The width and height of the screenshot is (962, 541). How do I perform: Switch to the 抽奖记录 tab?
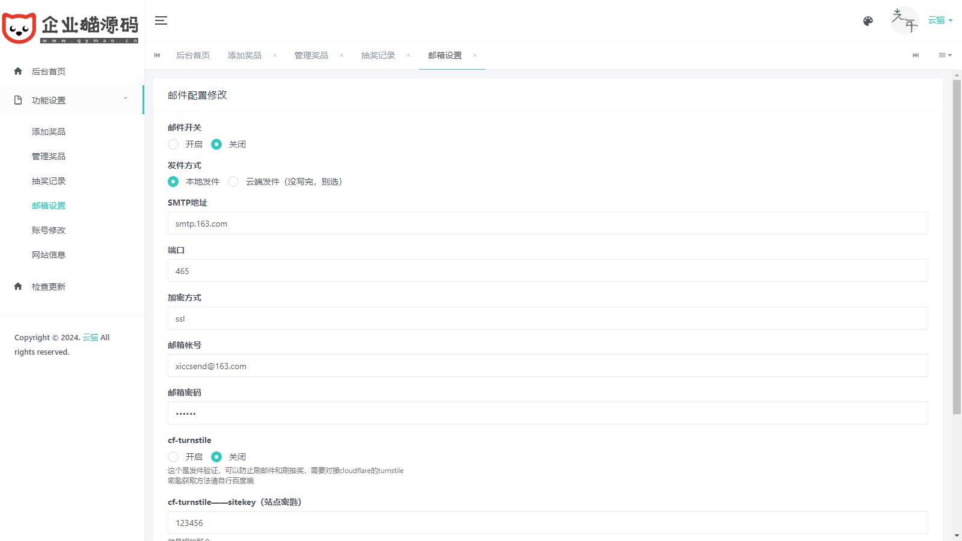coord(378,55)
